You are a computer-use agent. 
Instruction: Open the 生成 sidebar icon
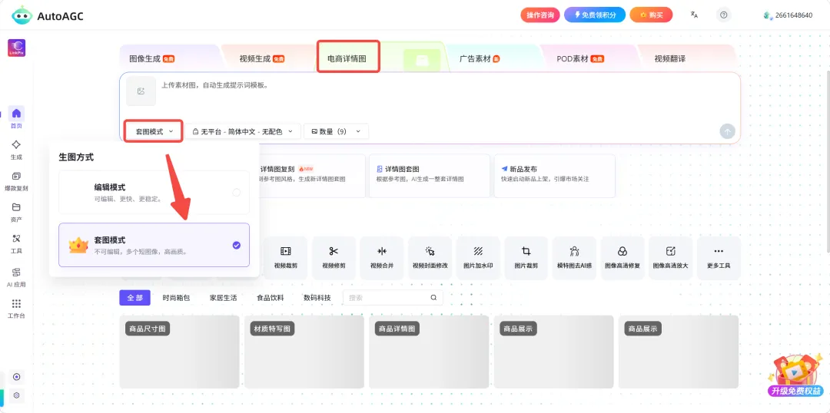(16, 144)
